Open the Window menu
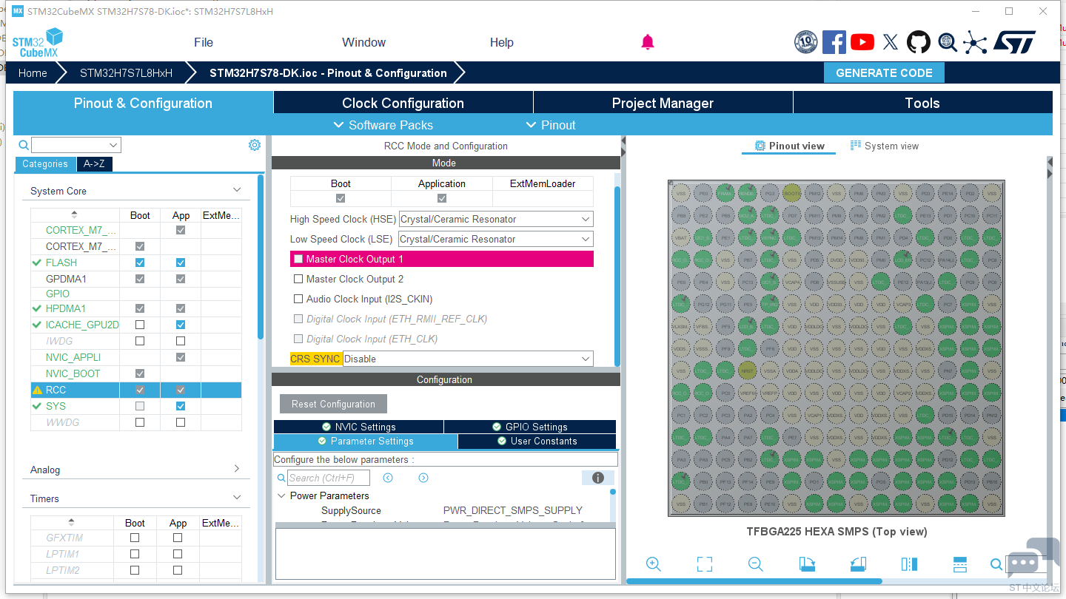 pos(363,42)
